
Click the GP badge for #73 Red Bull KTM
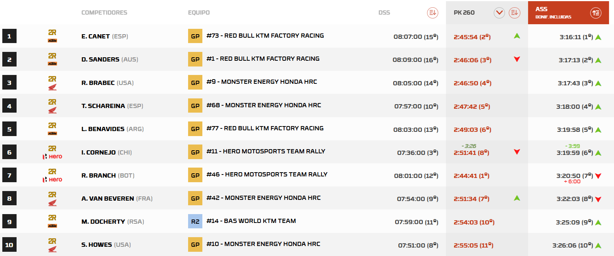[x=195, y=36]
